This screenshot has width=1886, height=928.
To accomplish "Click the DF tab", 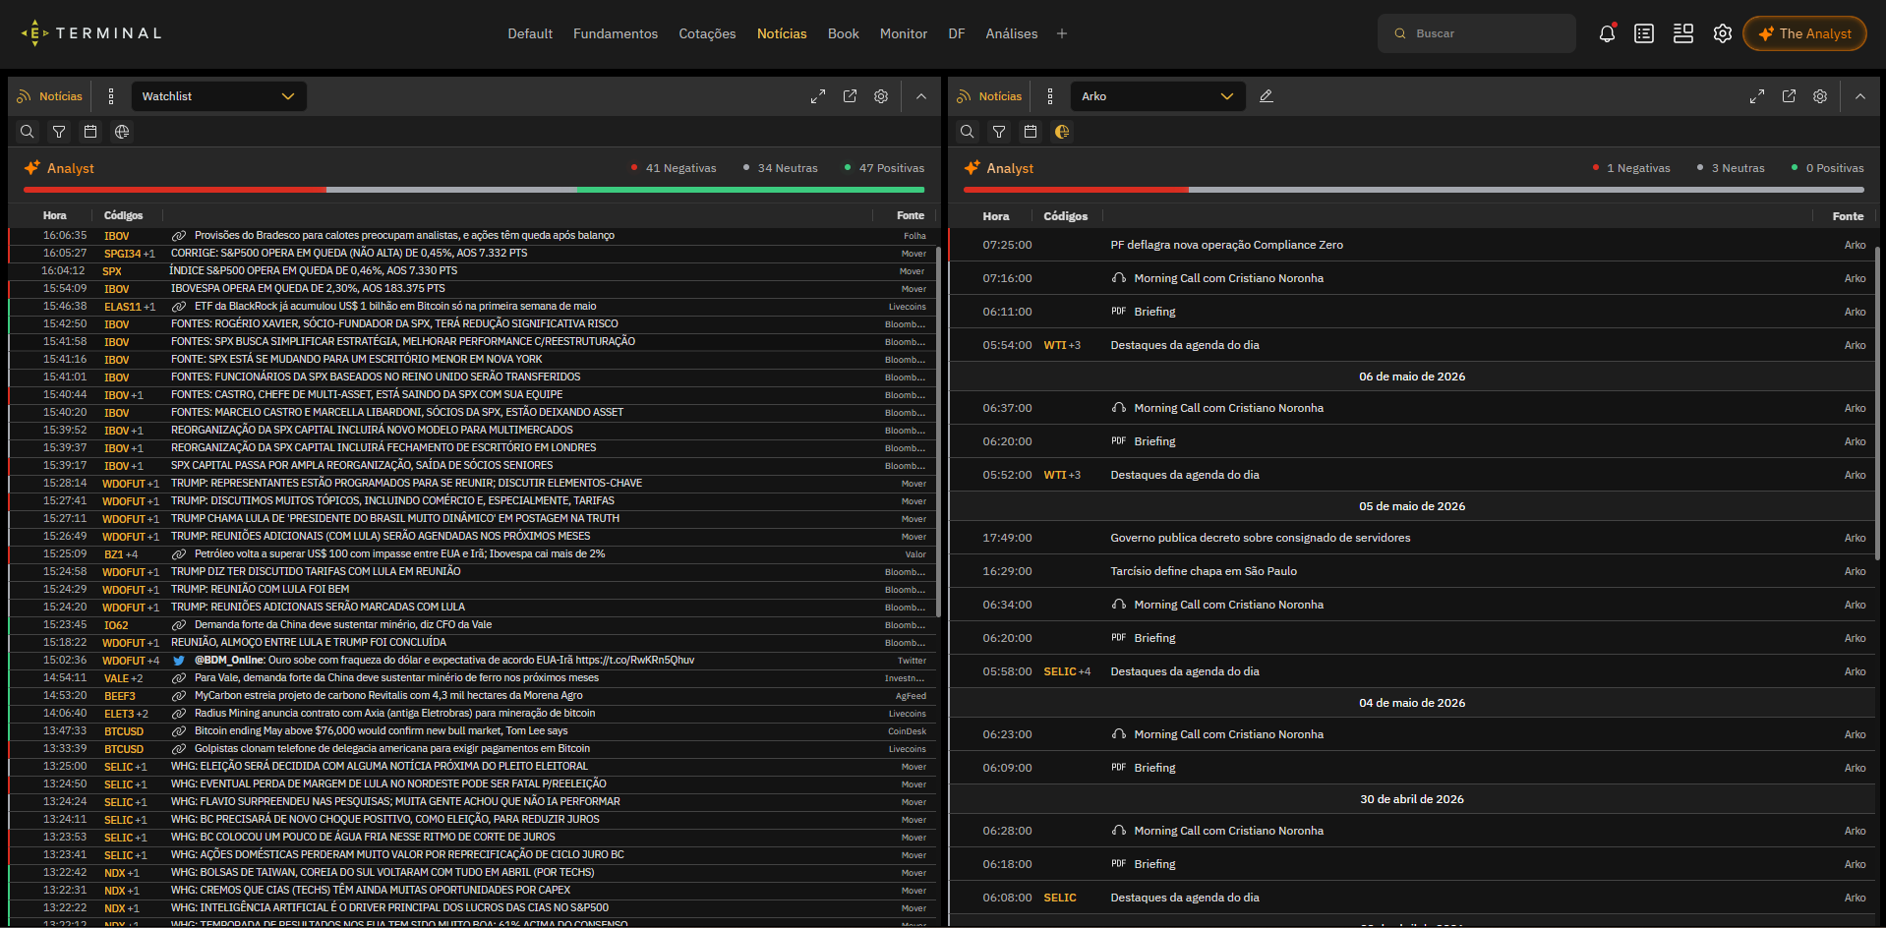I will (957, 33).
